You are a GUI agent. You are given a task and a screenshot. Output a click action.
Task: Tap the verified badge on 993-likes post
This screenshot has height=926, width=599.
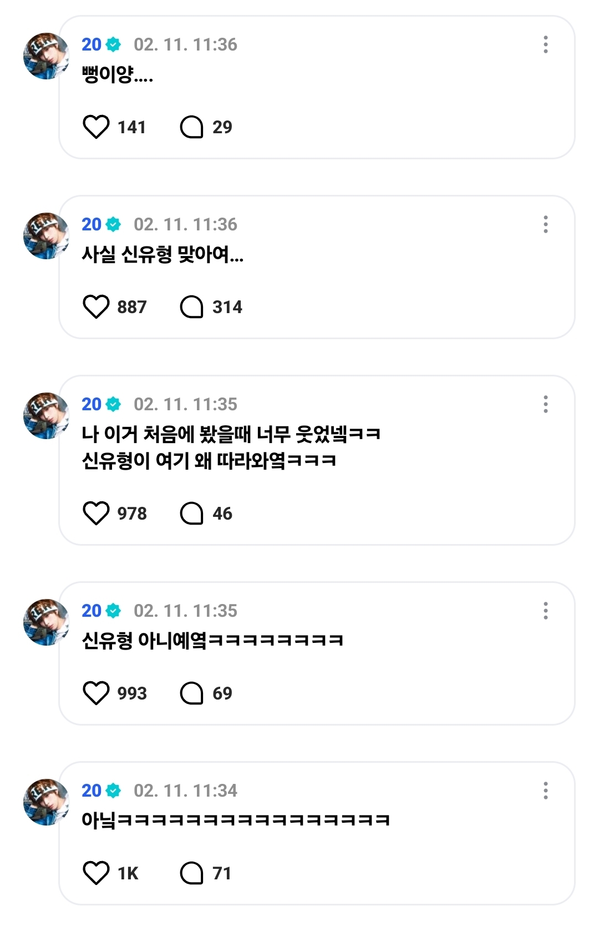point(113,611)
